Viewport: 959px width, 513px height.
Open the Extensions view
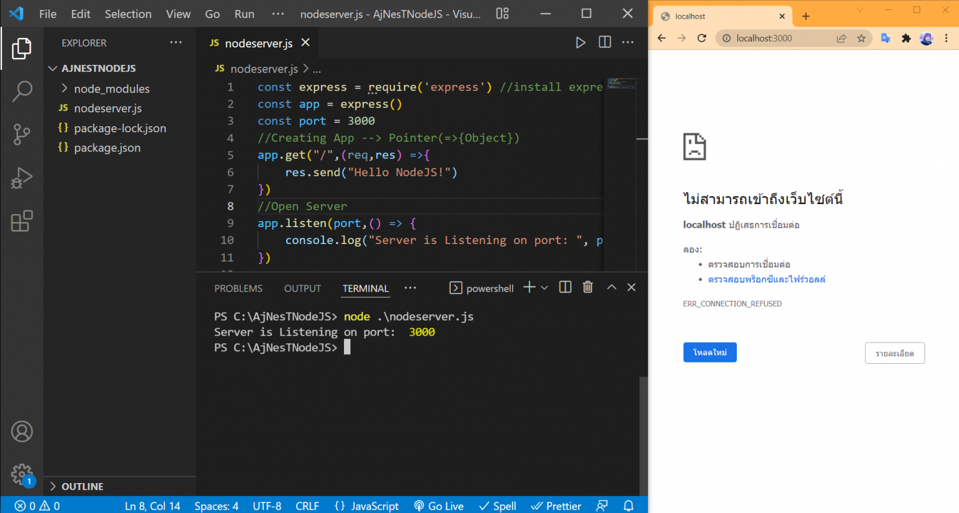22,221
